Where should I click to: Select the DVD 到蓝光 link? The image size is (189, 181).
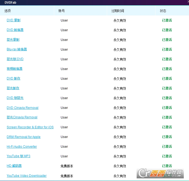(15, 98)
